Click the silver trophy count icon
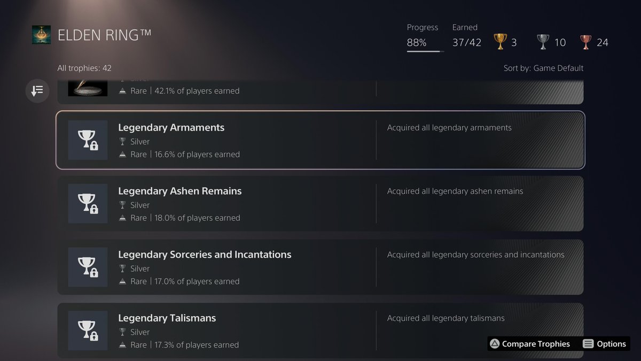Screen dimensions: 641x361 [543, 42]
